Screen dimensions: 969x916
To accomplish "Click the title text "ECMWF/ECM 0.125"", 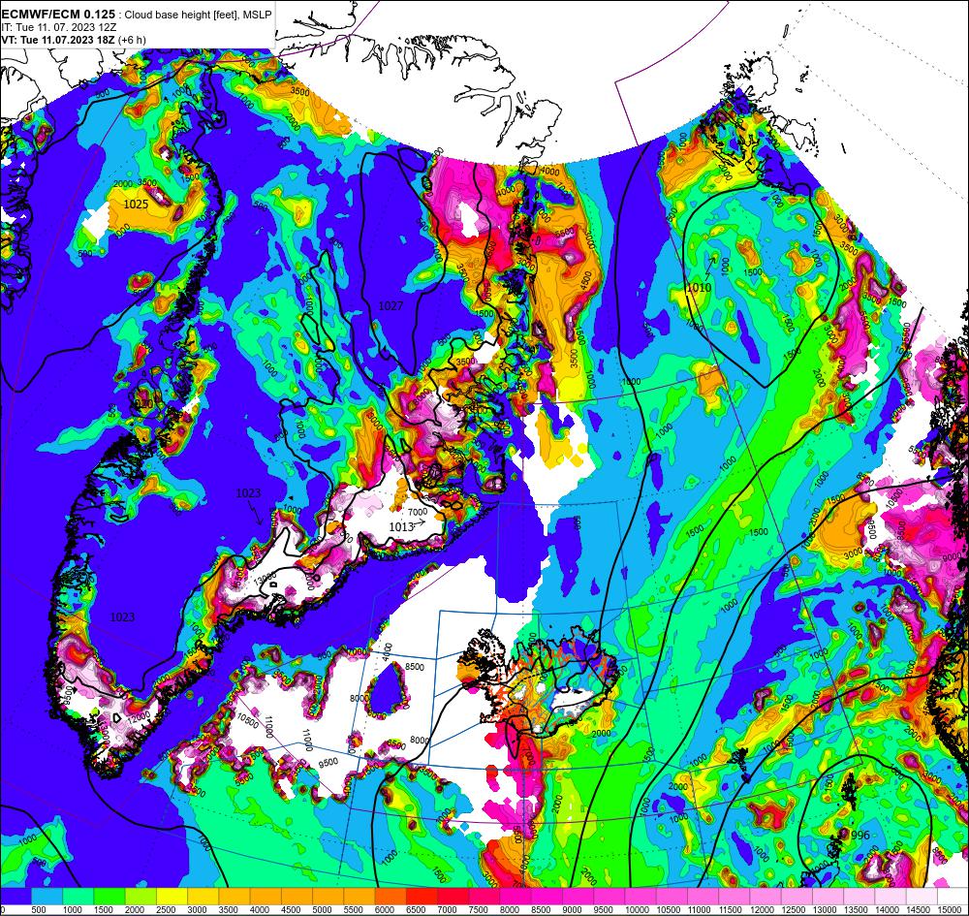I will tap(58, 14).
